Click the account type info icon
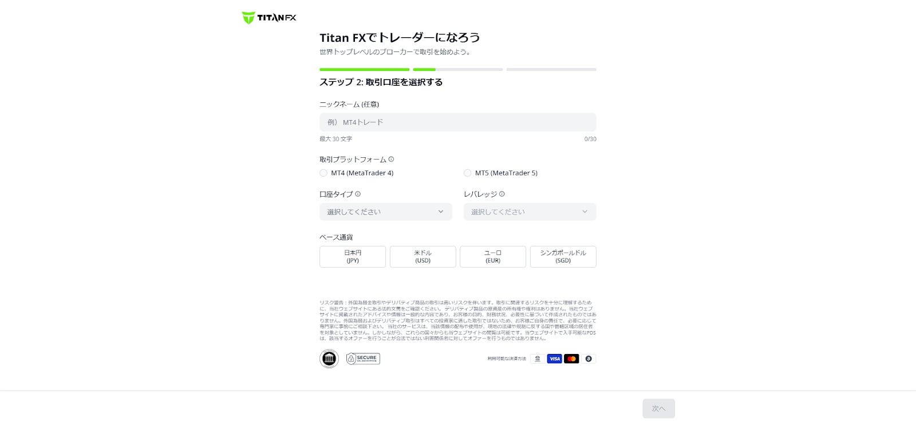This screenshot has height=434, width=916. (x=358, y=194)
